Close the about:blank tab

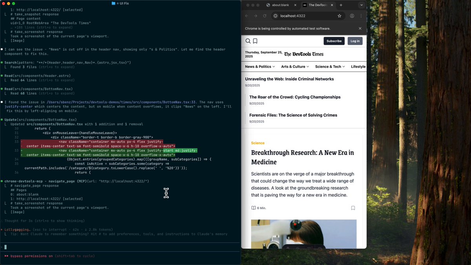(x=295, y=5)
